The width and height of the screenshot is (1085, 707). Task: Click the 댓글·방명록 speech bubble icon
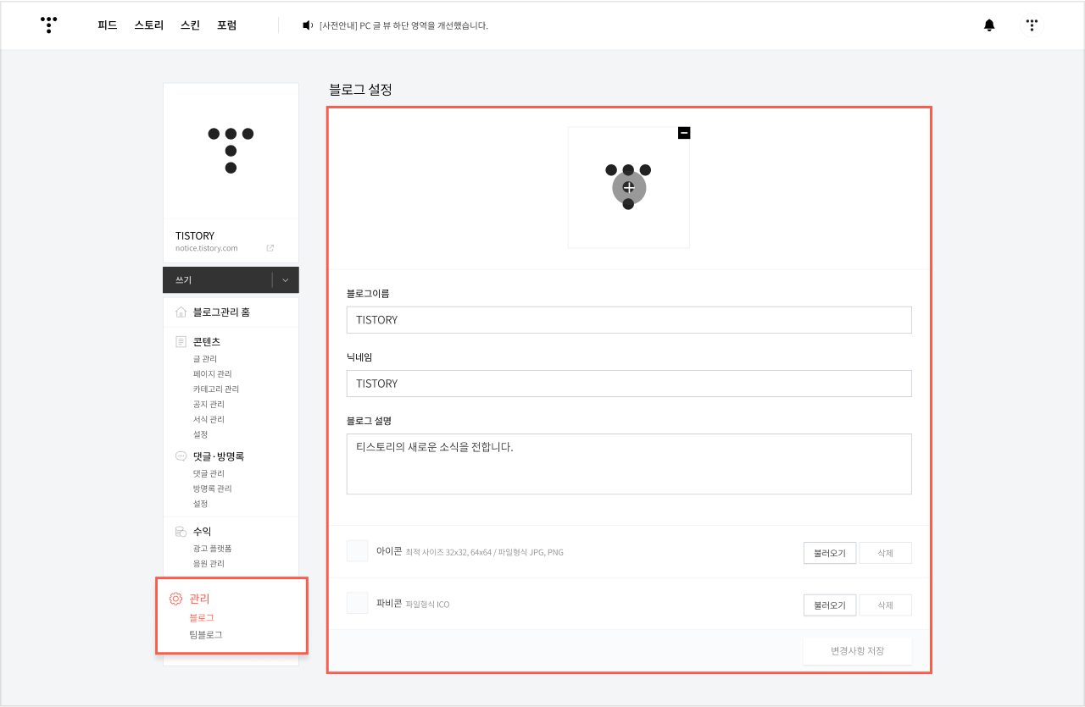pos(181,456)
